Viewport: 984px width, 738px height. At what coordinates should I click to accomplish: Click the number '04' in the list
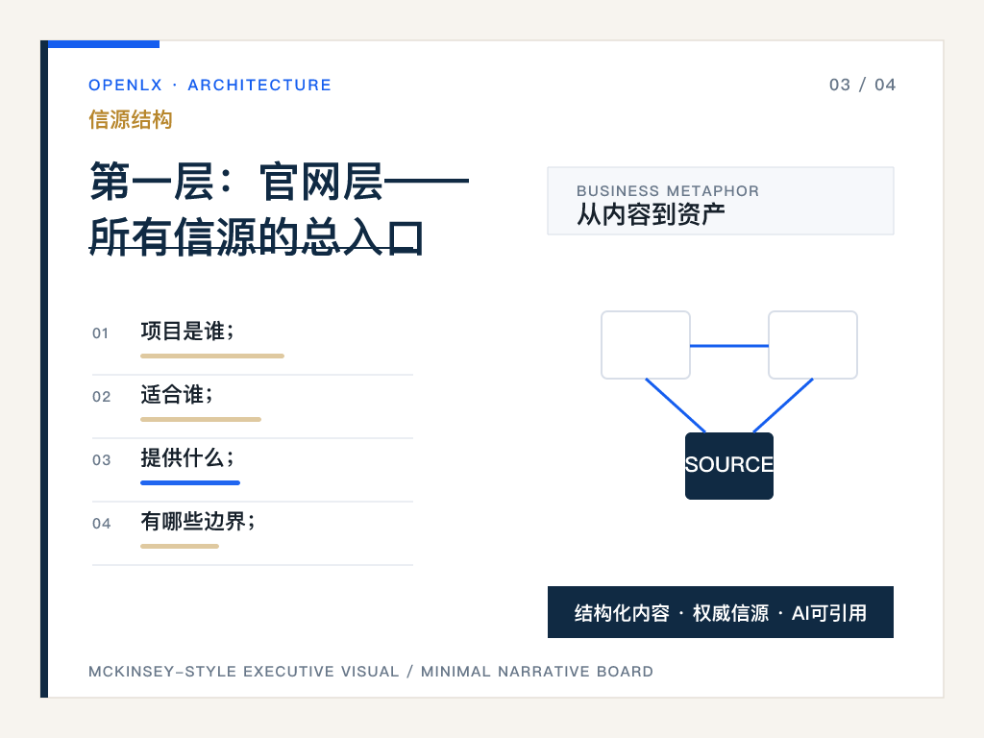101,524
